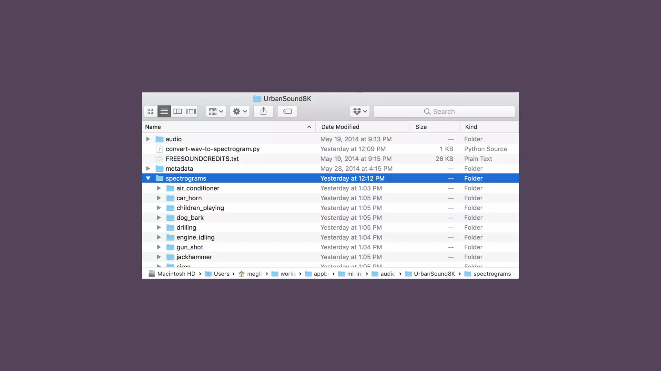Expand the dog_bark folder
661x371 pixels.
pyautogui.click(x=159, y=218)
